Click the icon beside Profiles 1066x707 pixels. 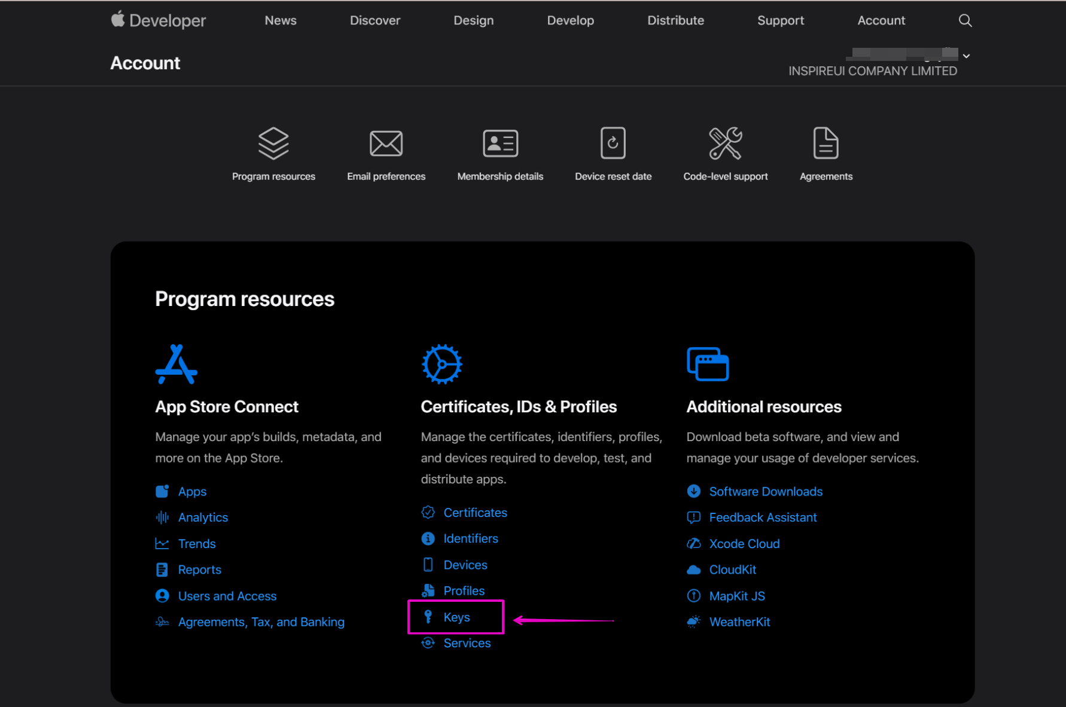pos(428,590)
